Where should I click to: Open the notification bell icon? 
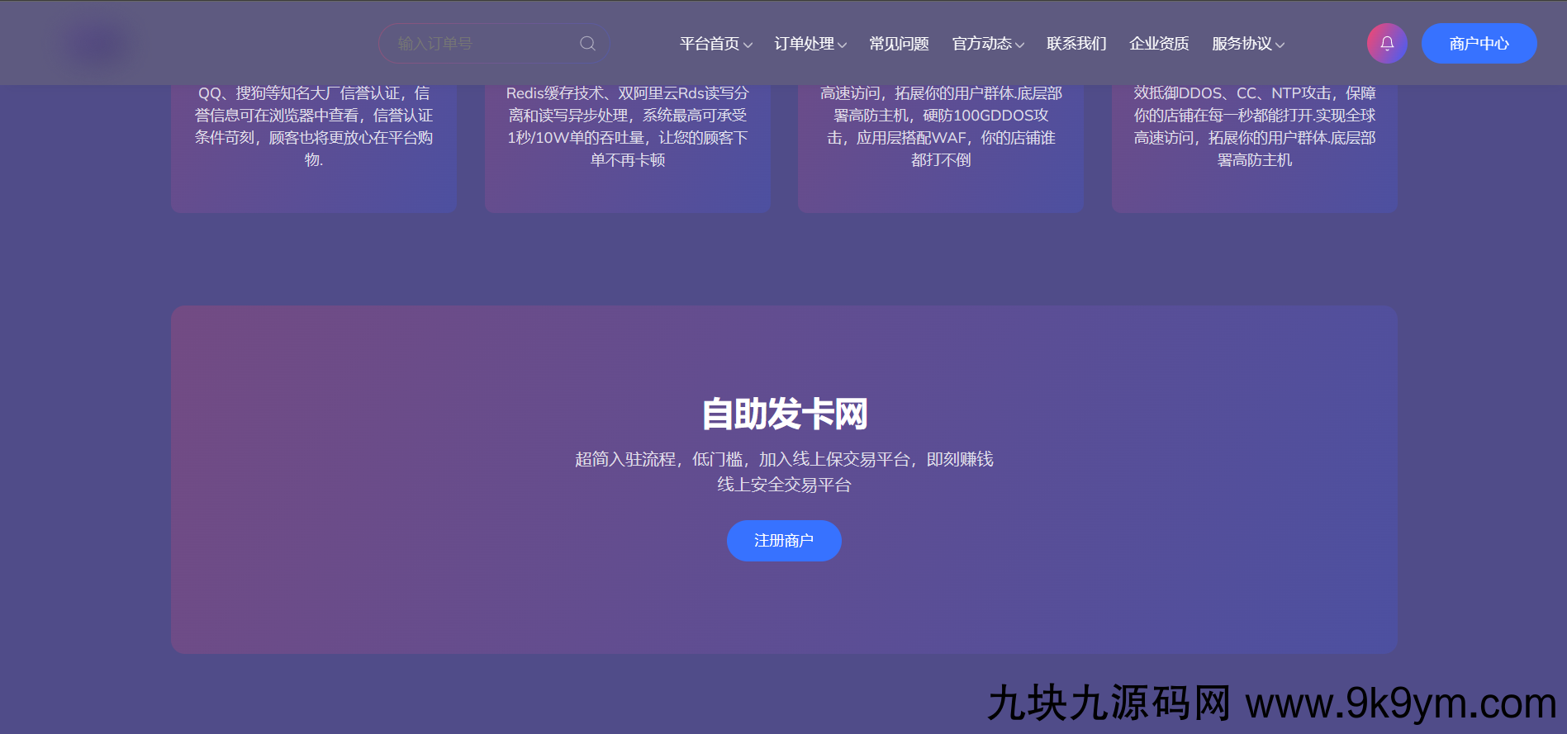click(1387, 43)
